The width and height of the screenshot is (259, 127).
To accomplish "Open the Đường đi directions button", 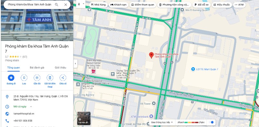I will (11, 78).
